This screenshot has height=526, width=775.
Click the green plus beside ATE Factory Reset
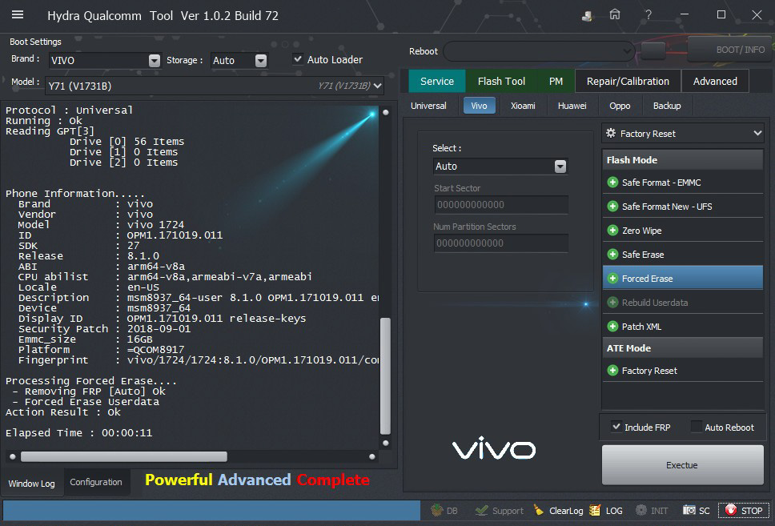pyautogui.click(x=612, y=370)
